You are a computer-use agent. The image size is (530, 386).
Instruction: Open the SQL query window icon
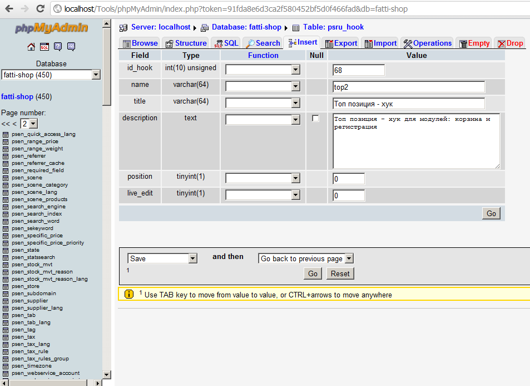[44, 47]
